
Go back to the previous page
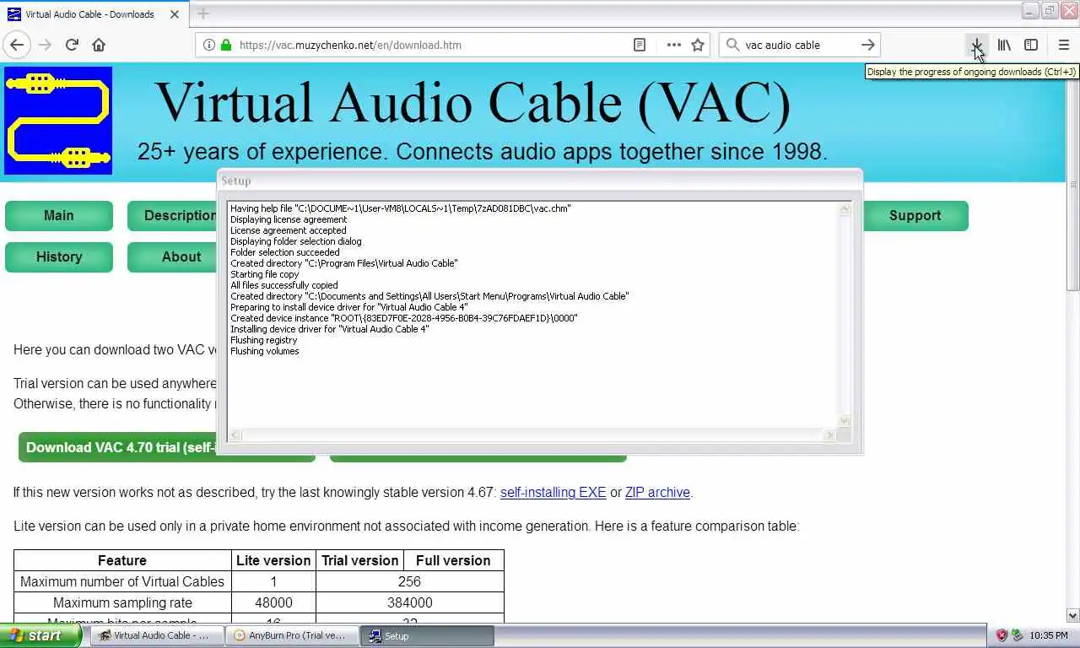[x=17, y=45]
